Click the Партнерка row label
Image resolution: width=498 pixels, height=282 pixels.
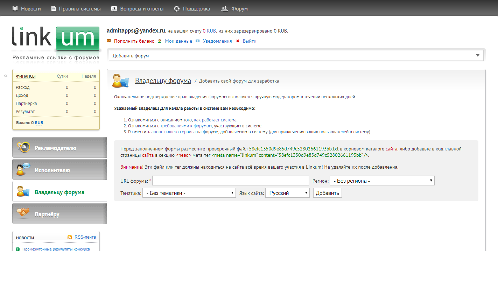(x=26, y=104)
